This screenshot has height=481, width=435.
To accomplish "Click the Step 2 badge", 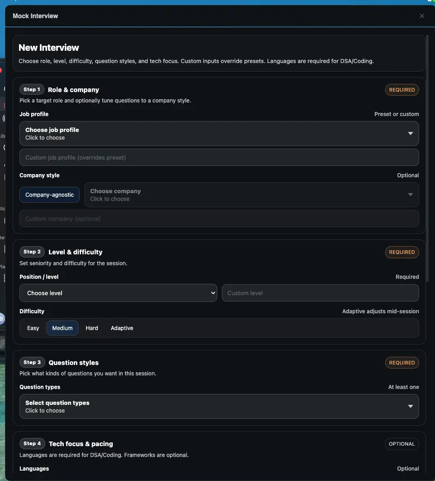I will tap(32, 252).
